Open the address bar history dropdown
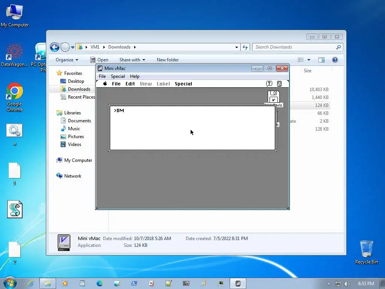Screen dimensions: 385x289 click(x=236, y=47)
